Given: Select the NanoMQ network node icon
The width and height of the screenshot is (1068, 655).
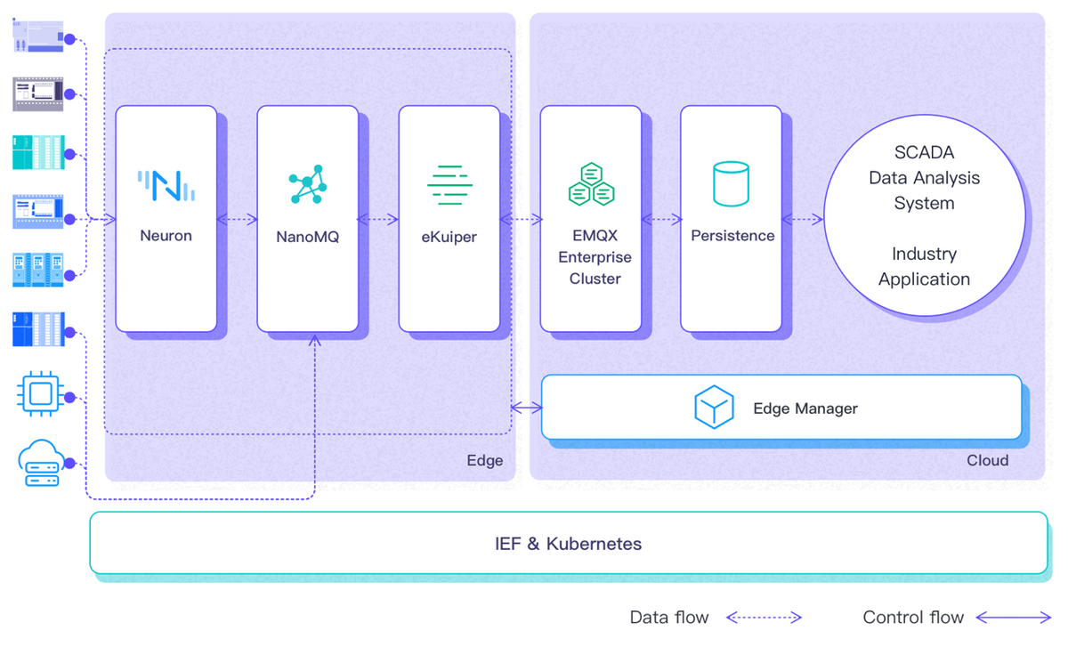Looking at the screenshot, I should [x=308, y=185].
